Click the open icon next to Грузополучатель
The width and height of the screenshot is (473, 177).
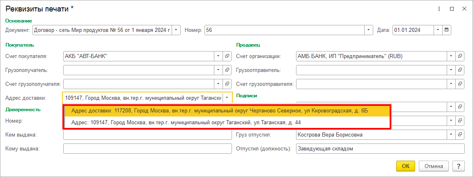tap(228, 70)
